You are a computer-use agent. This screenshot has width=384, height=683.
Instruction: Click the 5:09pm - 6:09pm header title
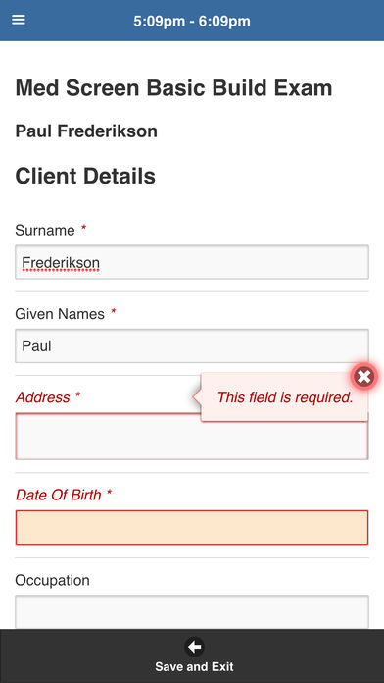192,21
